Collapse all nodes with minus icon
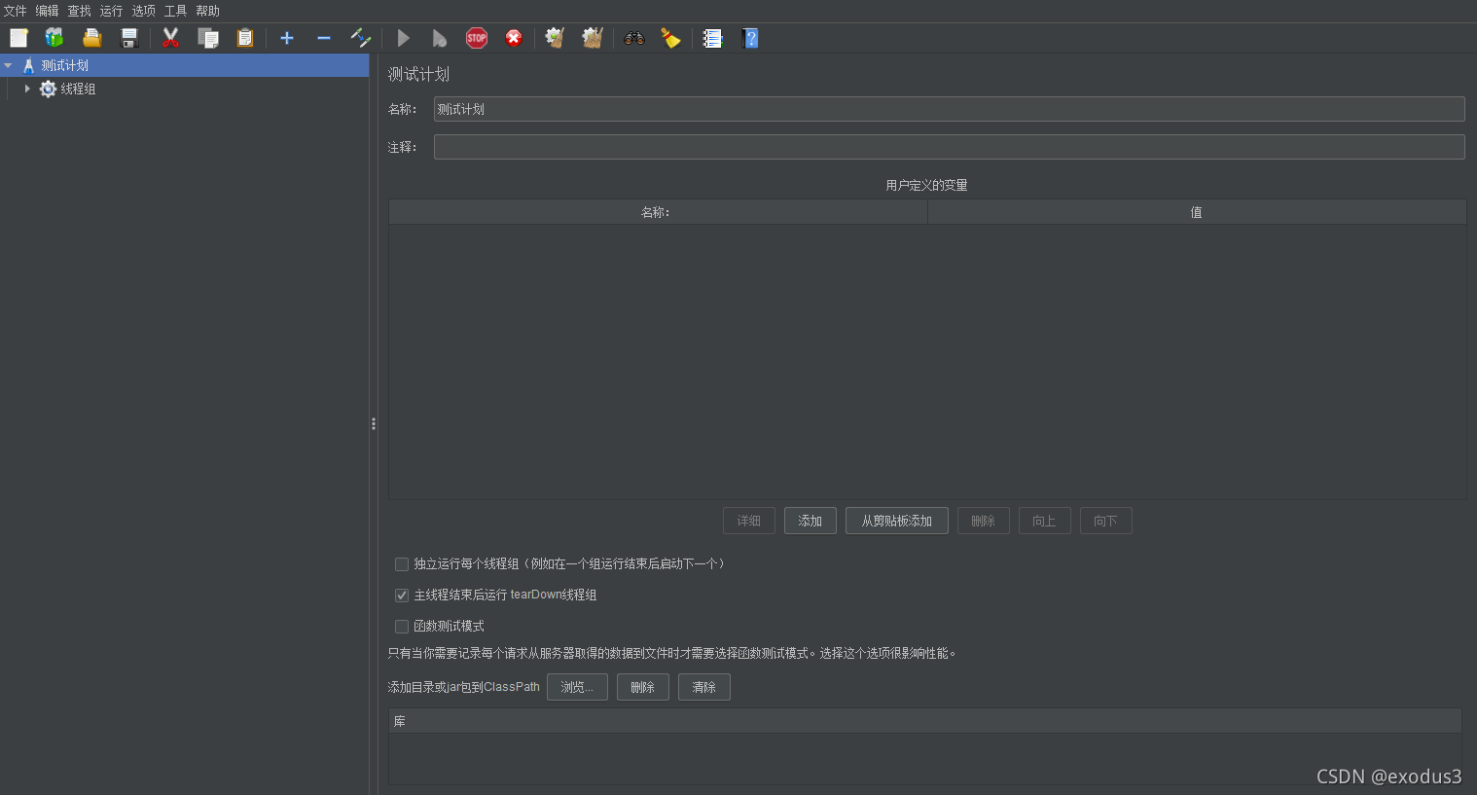The width and height of the screenshot is (1477, 795). 324,38
